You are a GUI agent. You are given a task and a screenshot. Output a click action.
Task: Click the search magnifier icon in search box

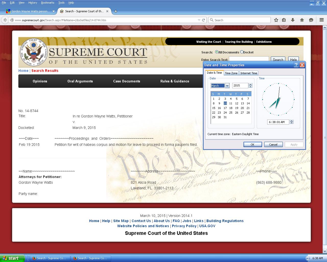[212, 20]
